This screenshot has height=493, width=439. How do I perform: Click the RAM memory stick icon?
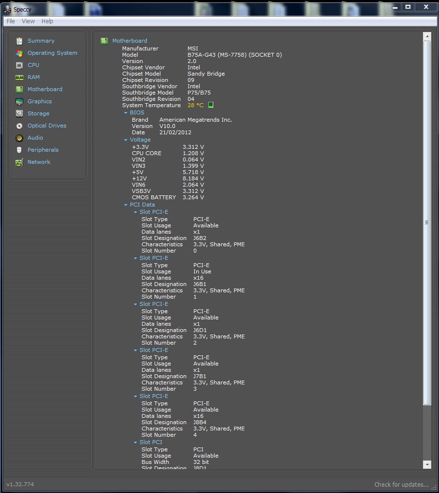[x=19, y=78]
